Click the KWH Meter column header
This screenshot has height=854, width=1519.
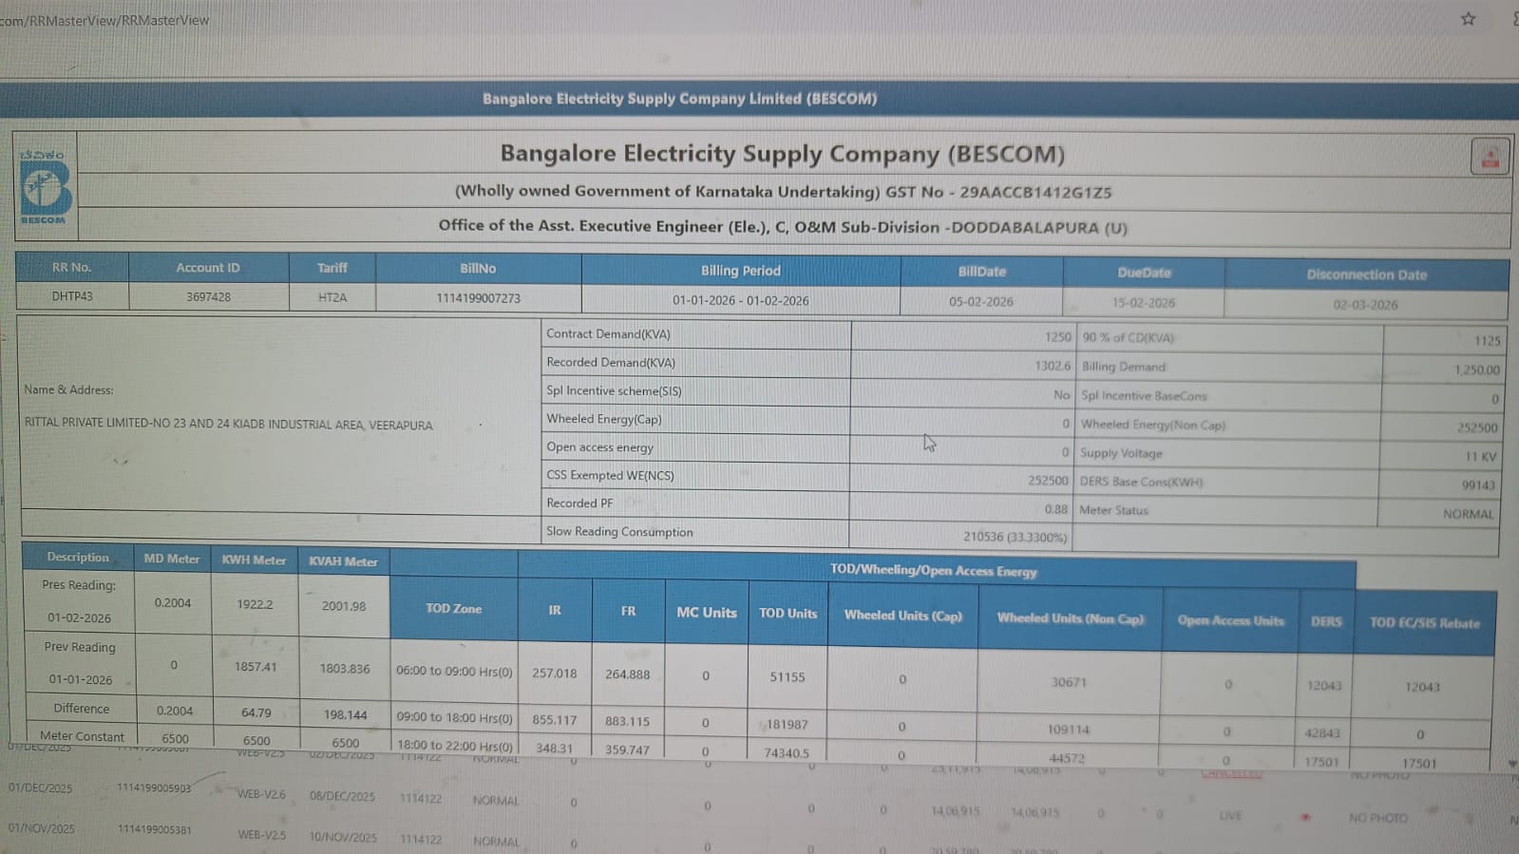[254, 560]
